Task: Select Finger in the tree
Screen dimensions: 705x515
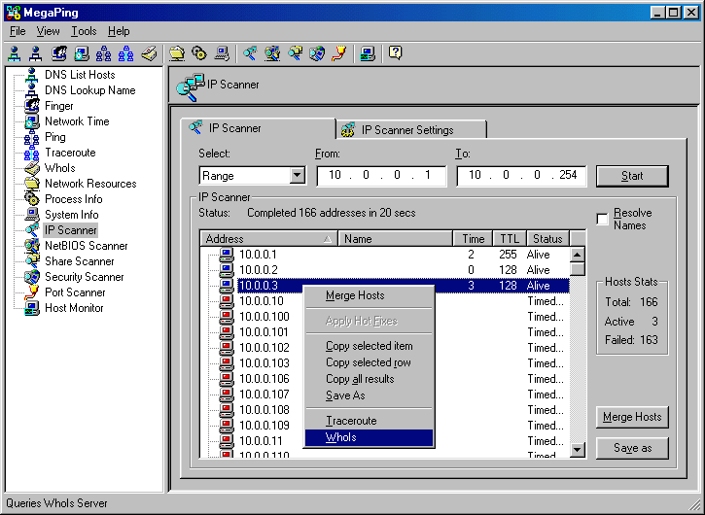Action: (x=59, y=106)
